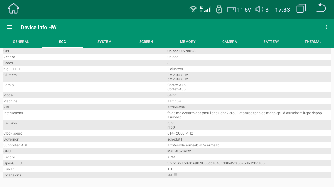Select the 2 clusters value

point(175,69)
